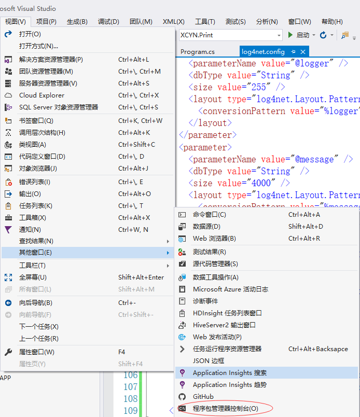Image resolution: width=360 pixels, height=417 pixels.
Task: Open the 帮助(H) menu
Action: [x=332, y=22]
